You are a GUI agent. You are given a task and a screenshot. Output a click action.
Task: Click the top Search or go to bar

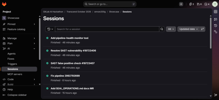click(x=110, y=4)
